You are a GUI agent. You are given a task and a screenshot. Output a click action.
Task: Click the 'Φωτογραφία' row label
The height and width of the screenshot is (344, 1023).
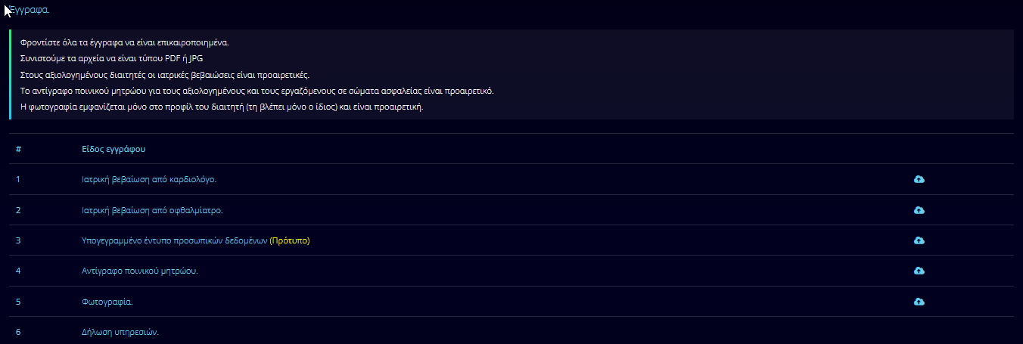(x=107, y=302)
